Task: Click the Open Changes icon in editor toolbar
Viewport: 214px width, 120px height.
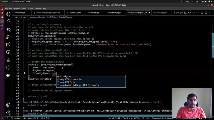Action: tap(185, 13)
